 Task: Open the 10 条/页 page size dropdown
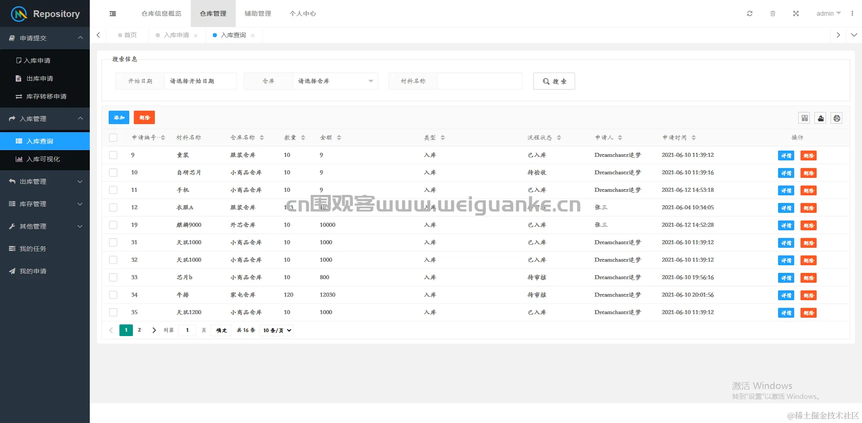277,330
